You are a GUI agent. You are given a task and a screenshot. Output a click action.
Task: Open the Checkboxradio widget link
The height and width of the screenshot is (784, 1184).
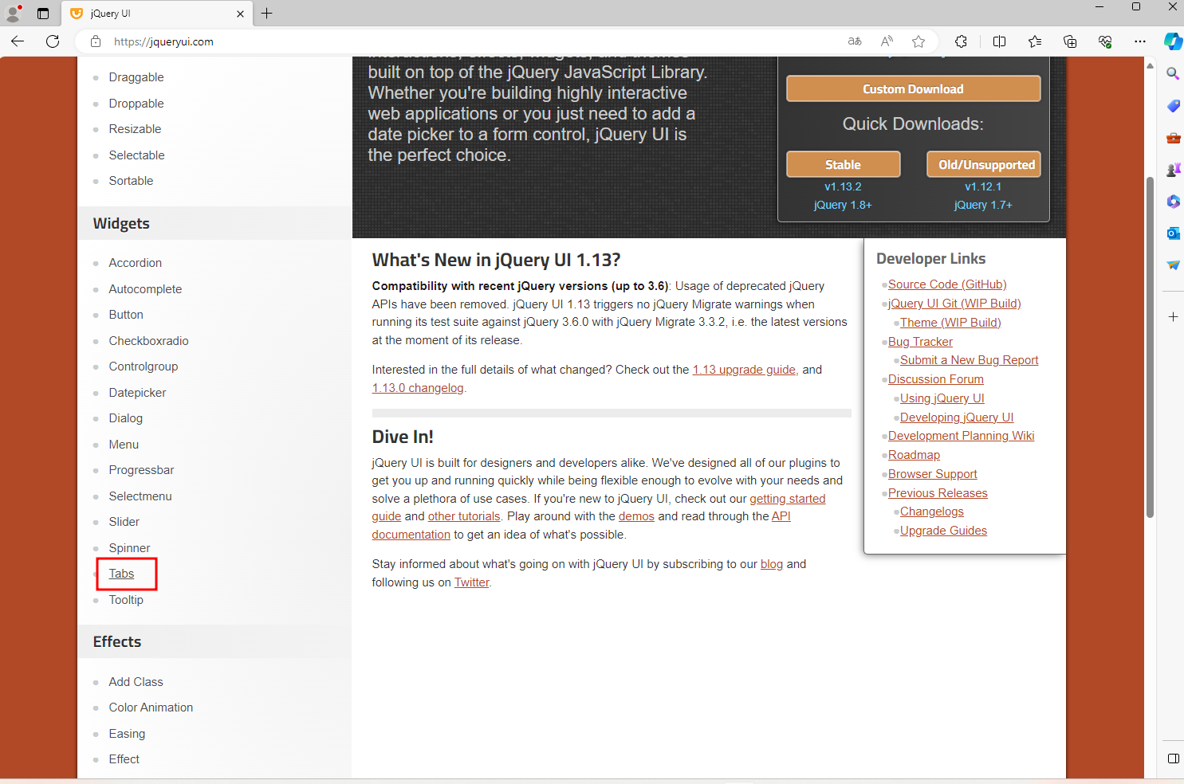148,341
